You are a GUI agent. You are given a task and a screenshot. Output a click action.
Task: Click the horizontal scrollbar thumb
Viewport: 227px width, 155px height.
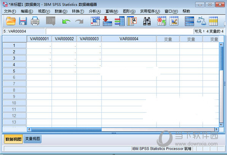point(67,129)
